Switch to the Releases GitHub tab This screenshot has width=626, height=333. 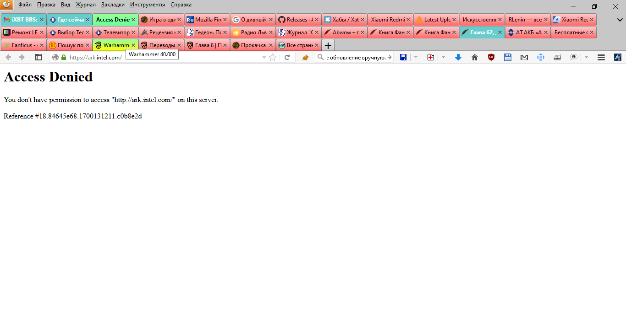299,20
